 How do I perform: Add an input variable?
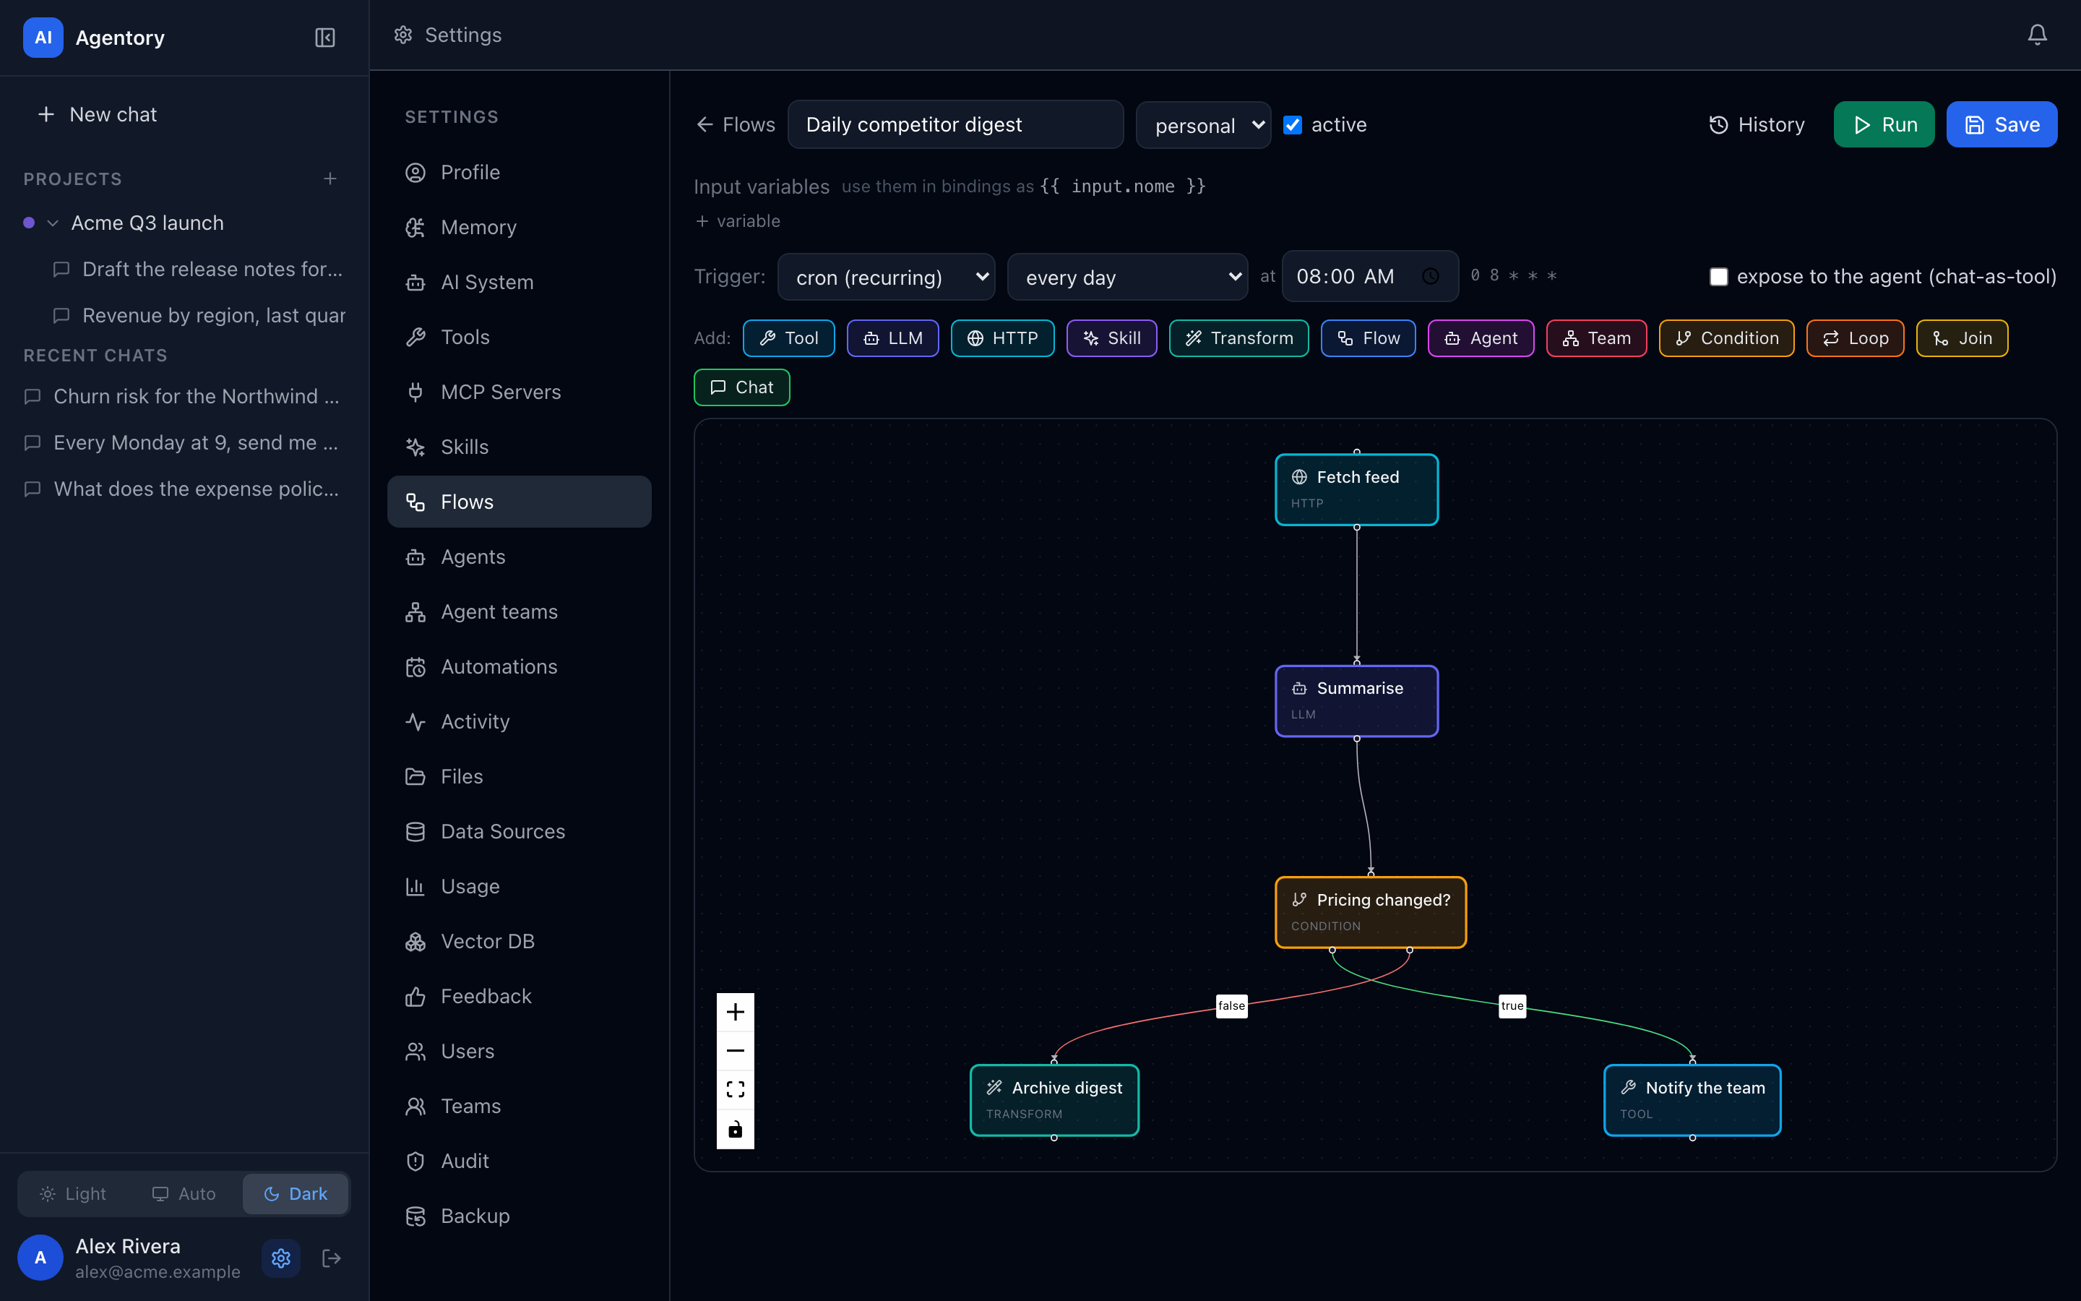click(738, 221)
